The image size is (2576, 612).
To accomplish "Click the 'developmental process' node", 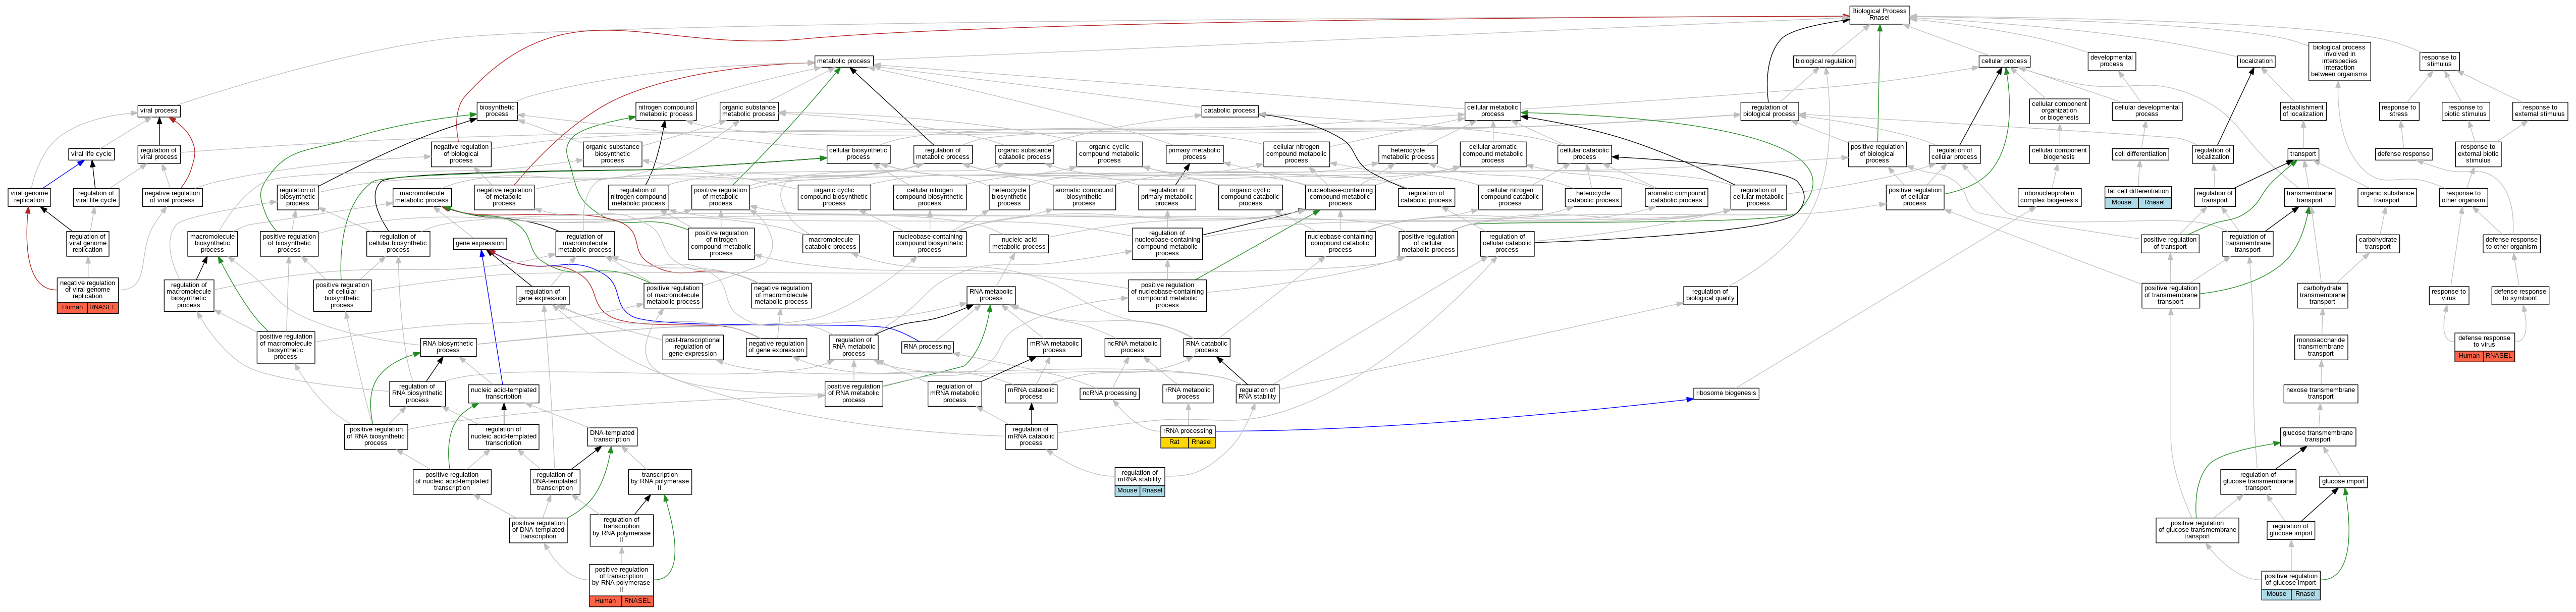I will (2111, 61).
